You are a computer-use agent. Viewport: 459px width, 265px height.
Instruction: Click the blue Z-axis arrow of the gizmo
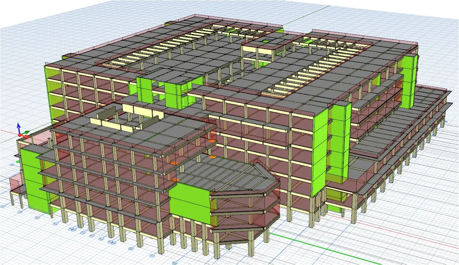coord(19,127)
